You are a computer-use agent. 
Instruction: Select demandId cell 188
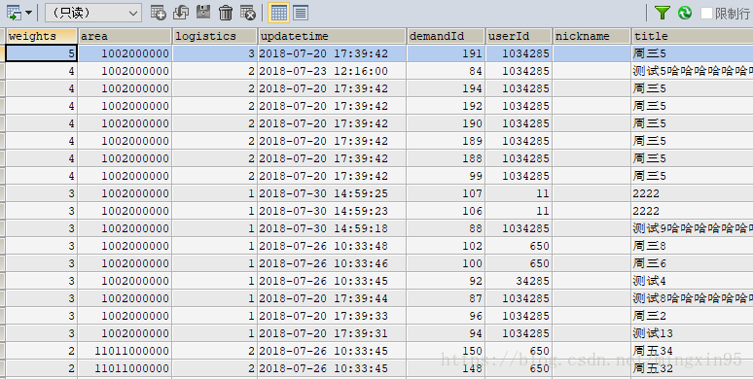pos(446,158)
